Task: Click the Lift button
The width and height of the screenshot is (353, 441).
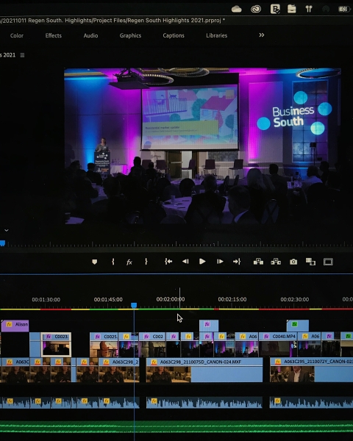Action: coord(258,262)
